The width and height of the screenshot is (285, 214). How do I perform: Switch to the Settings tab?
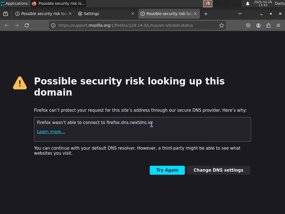pos(103,14)
